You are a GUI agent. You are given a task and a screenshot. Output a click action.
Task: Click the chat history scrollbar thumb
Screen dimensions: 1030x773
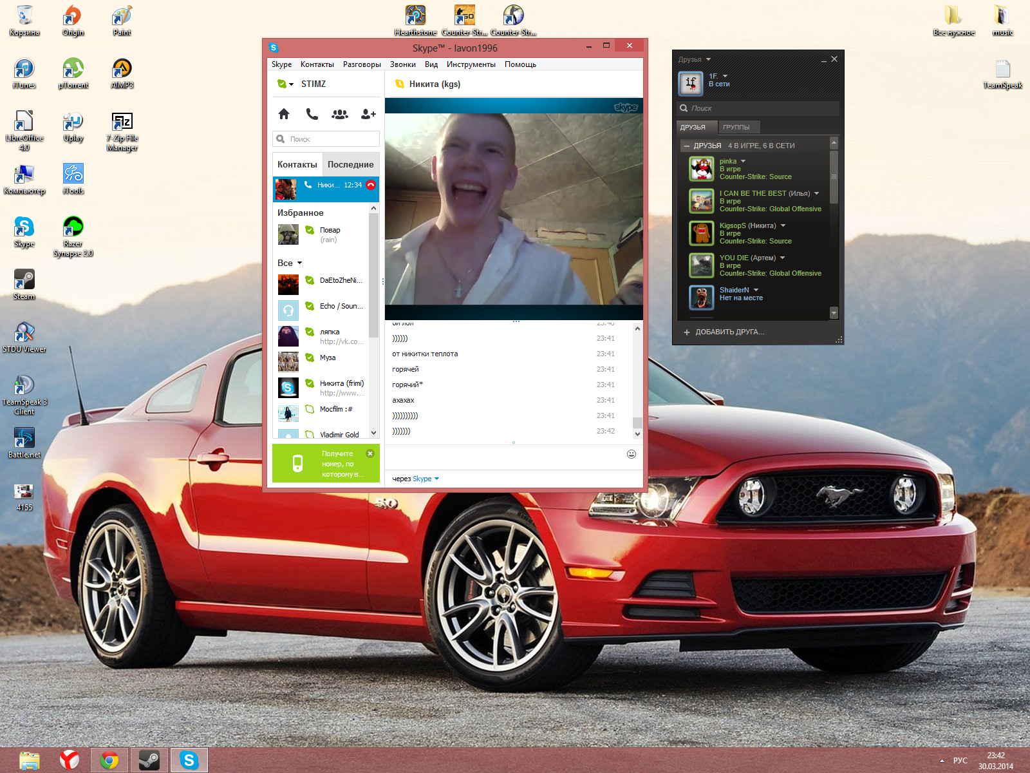(637, 423)
